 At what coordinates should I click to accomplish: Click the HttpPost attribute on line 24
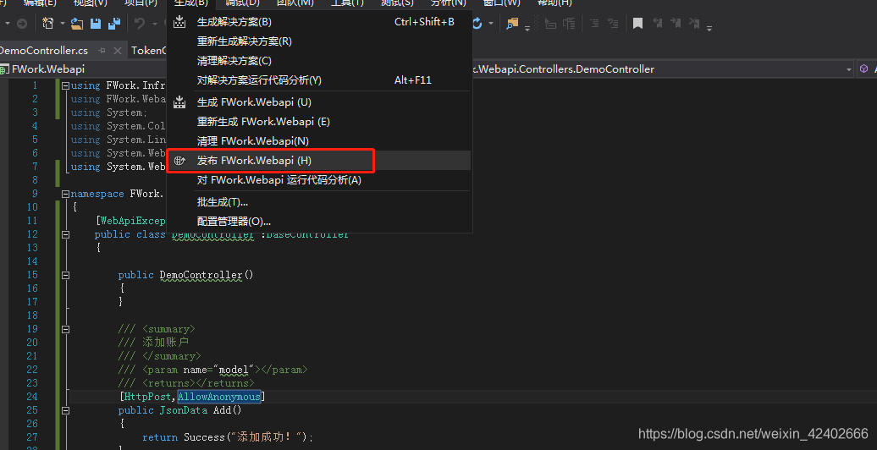tap(147, 397)
